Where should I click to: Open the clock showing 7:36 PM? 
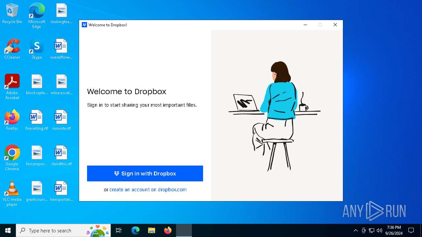coord(394,230)
